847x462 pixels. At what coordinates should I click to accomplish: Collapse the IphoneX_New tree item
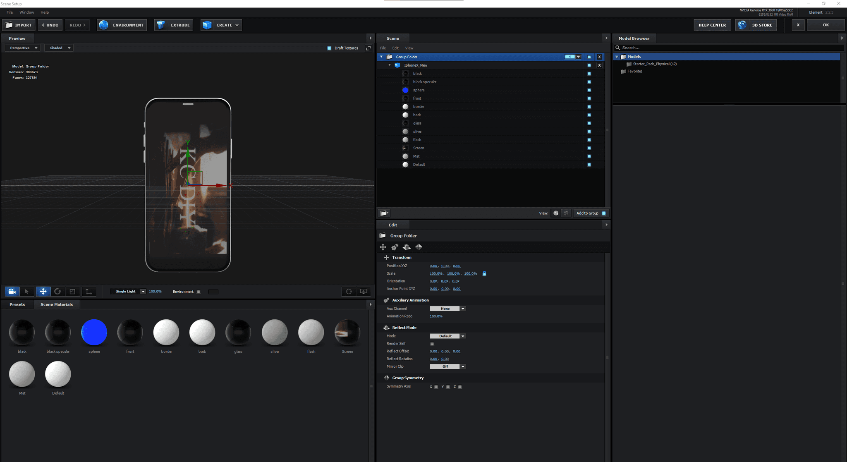(389, 65)
